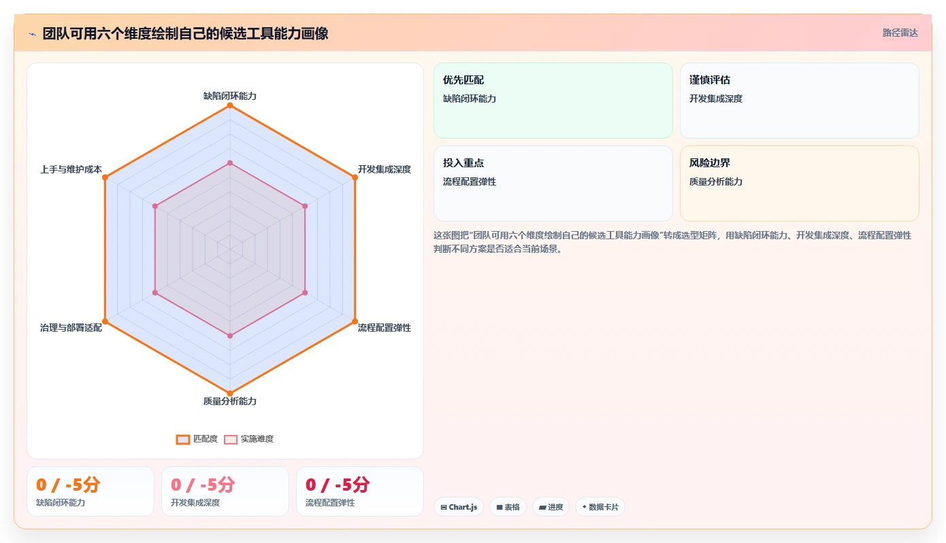Viewport: 946px width, 543px height.
Task: Click the radar icon before the header title
Action: pyautogui.click(x=32, y=33)
